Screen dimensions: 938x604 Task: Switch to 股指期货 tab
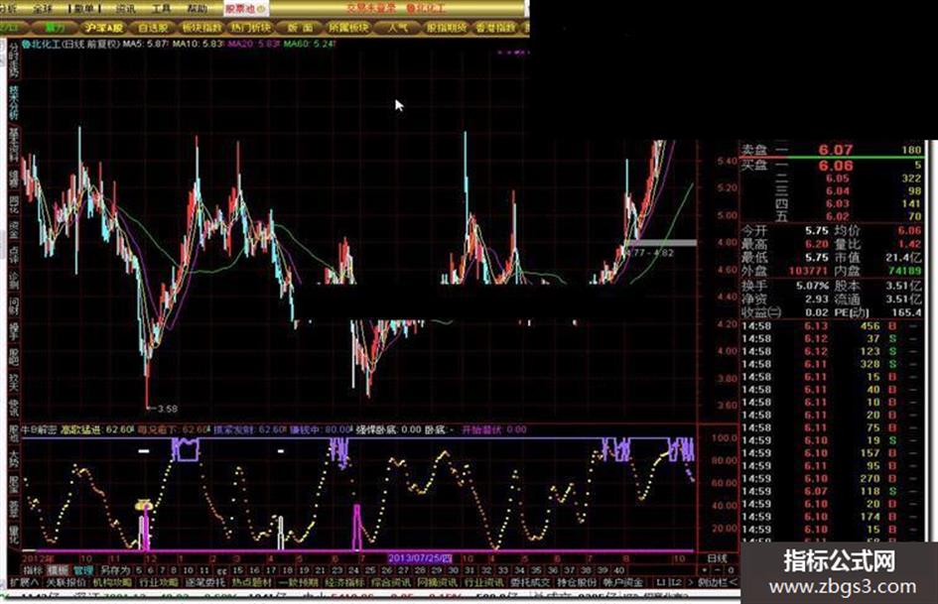point(446,28)
